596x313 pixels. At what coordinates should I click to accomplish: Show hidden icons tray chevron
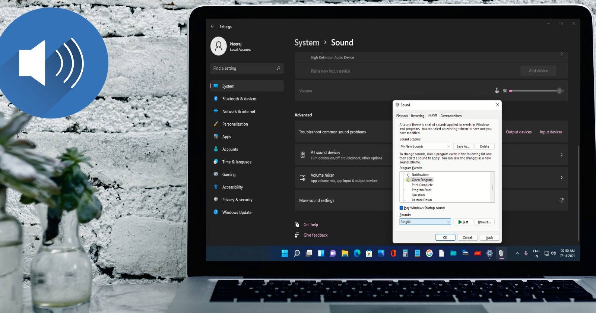tap(517, 253)
